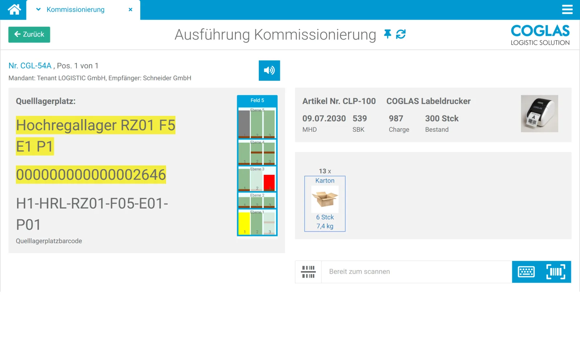Click location code H1-HRL-RZ01-F05-E01-P01
Screen dimensions: 580x362
point(92,214)
